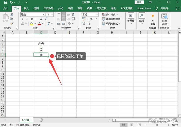Activate the Format Painter brush
Image resolution: width=181 pixels, height=127 pixels.
(x=12, y=23)
